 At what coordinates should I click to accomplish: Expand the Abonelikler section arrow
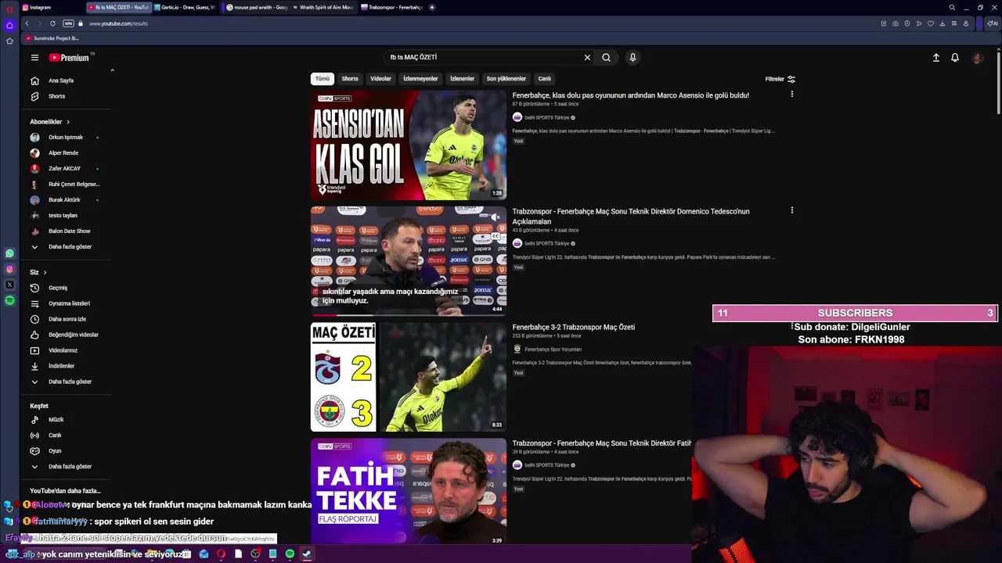[68, 122]
